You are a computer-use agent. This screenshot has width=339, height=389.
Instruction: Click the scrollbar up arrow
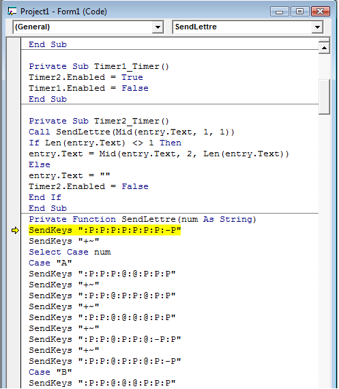(324, 48)
